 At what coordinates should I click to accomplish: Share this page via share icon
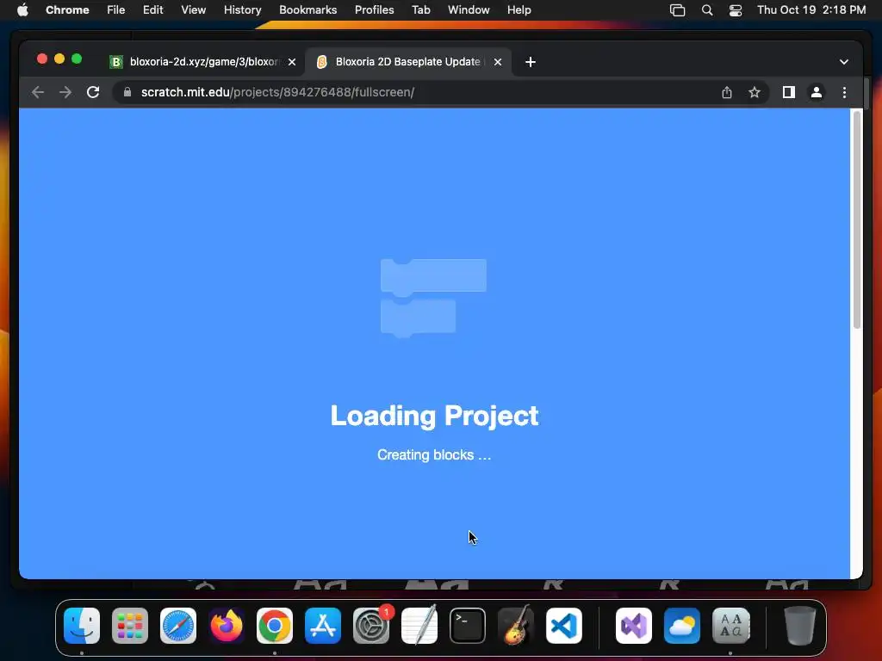click(727, 92)
